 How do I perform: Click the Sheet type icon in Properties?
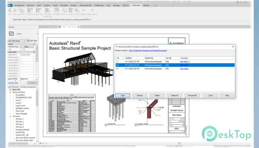(x=11, y=34)
